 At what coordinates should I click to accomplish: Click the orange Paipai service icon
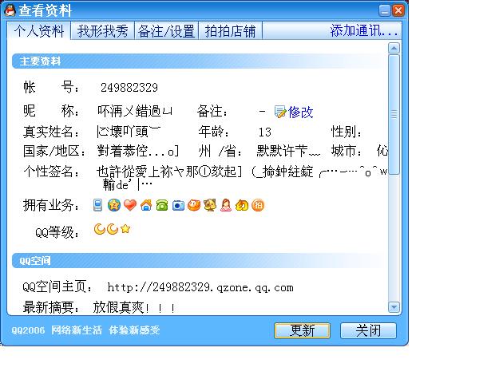coord(258,205)
